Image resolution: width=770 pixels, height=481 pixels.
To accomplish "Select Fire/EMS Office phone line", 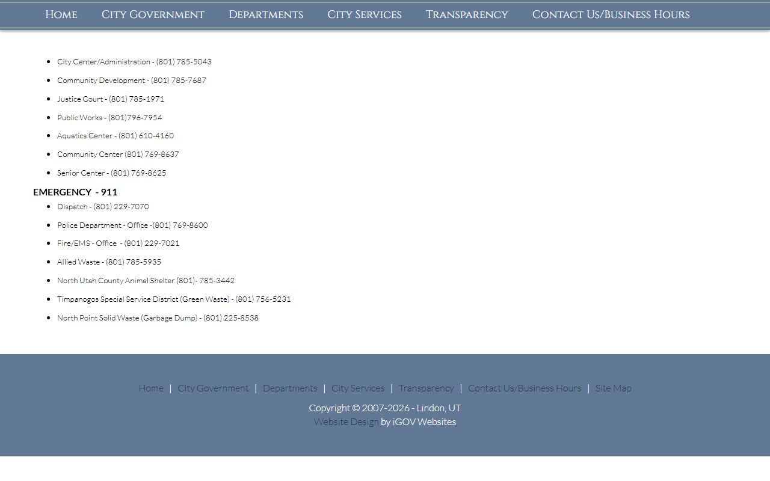I will [119, 243].
